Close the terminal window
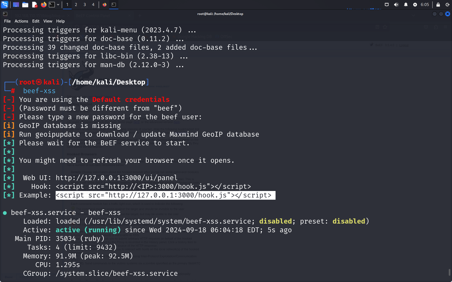452x282 pixels. [448, 14]
